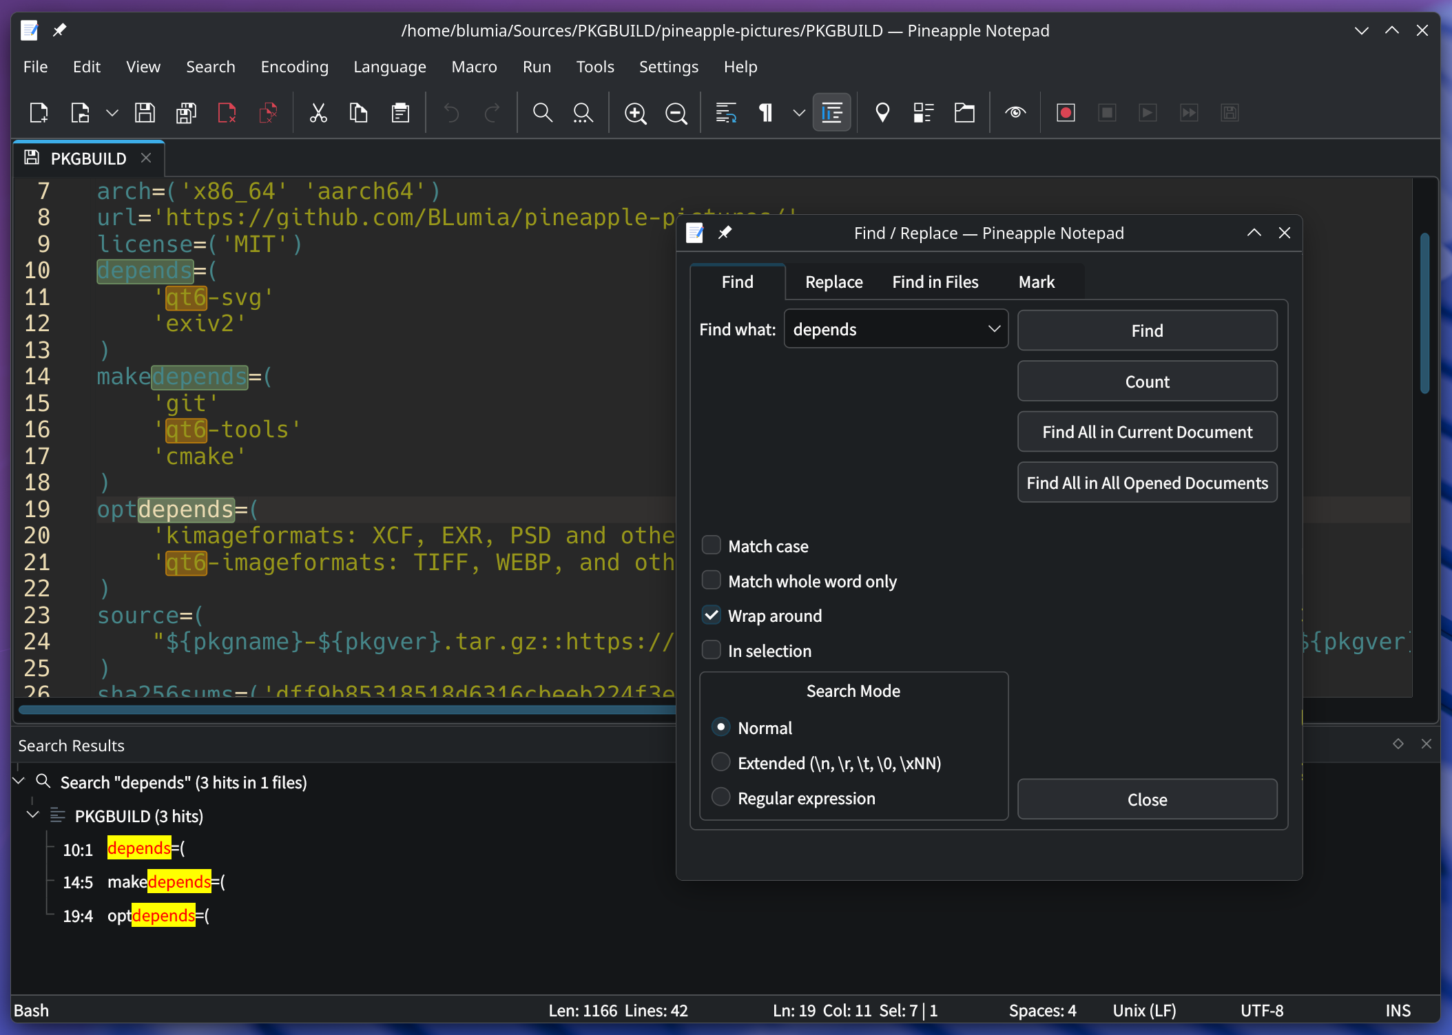Click Find All in Current Document
Viewport: 1452px width, 1035px height.
click(x=1147, y=432)
